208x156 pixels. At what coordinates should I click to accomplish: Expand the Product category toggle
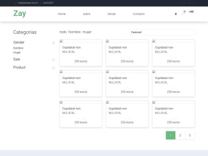[x=54, y=68]
